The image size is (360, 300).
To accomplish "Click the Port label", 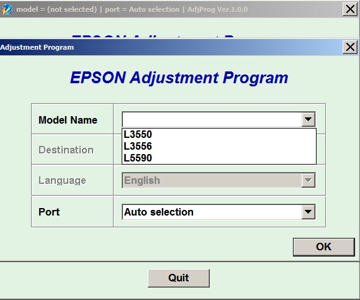I will 49,212.
